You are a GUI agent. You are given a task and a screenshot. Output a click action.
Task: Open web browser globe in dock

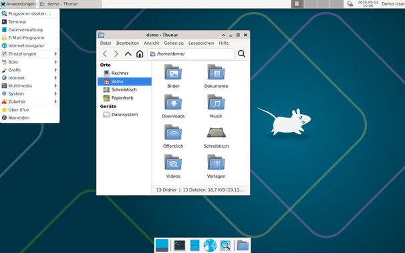coord(210,245)
